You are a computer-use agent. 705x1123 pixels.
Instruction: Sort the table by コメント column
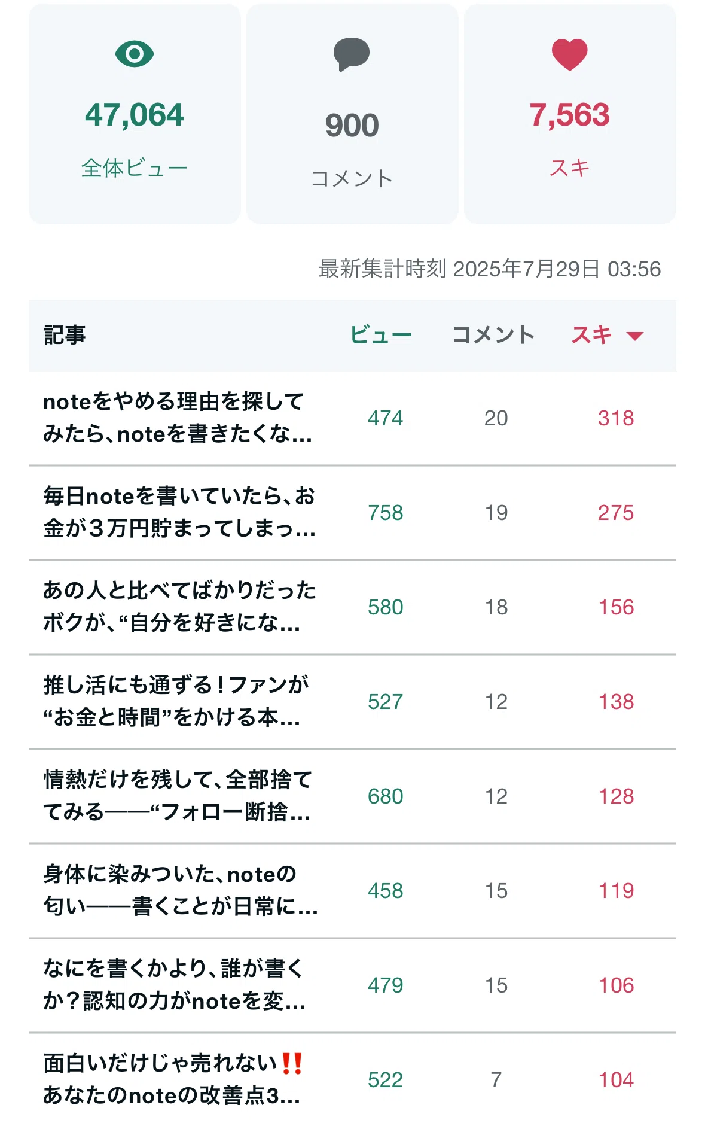(493, 334)
